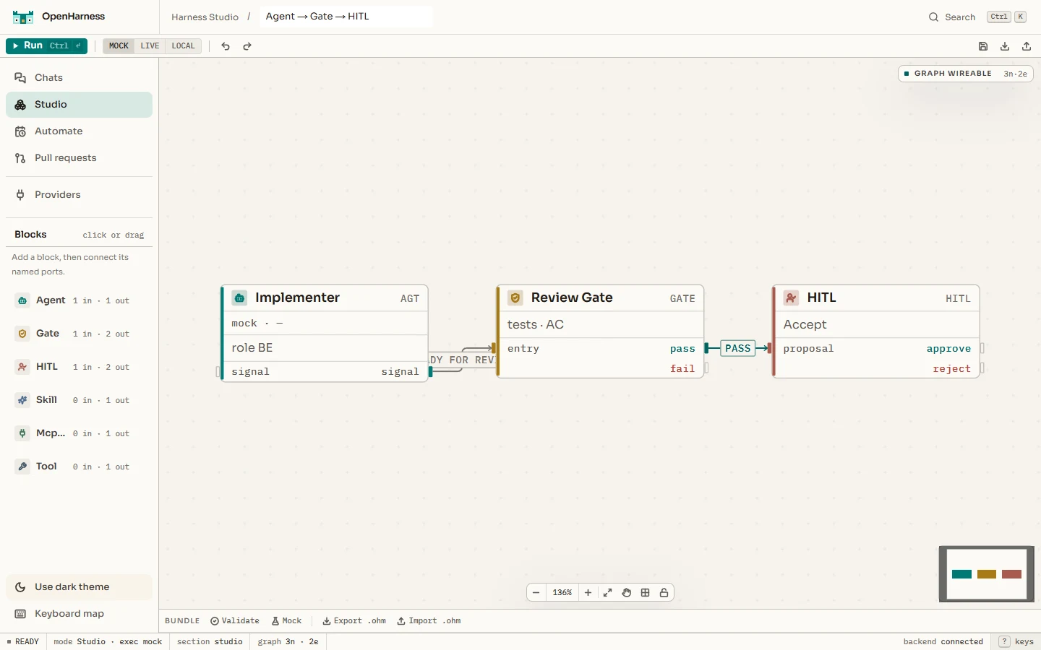This screenshot has width=1041, height=650.
Task: Click the Harness Studio breadcrumb
Action: click(x=205, y=17)
